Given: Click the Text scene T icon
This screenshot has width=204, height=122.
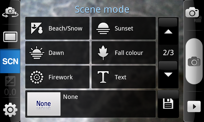Looking at the screenshot, I should click(103, 77).
